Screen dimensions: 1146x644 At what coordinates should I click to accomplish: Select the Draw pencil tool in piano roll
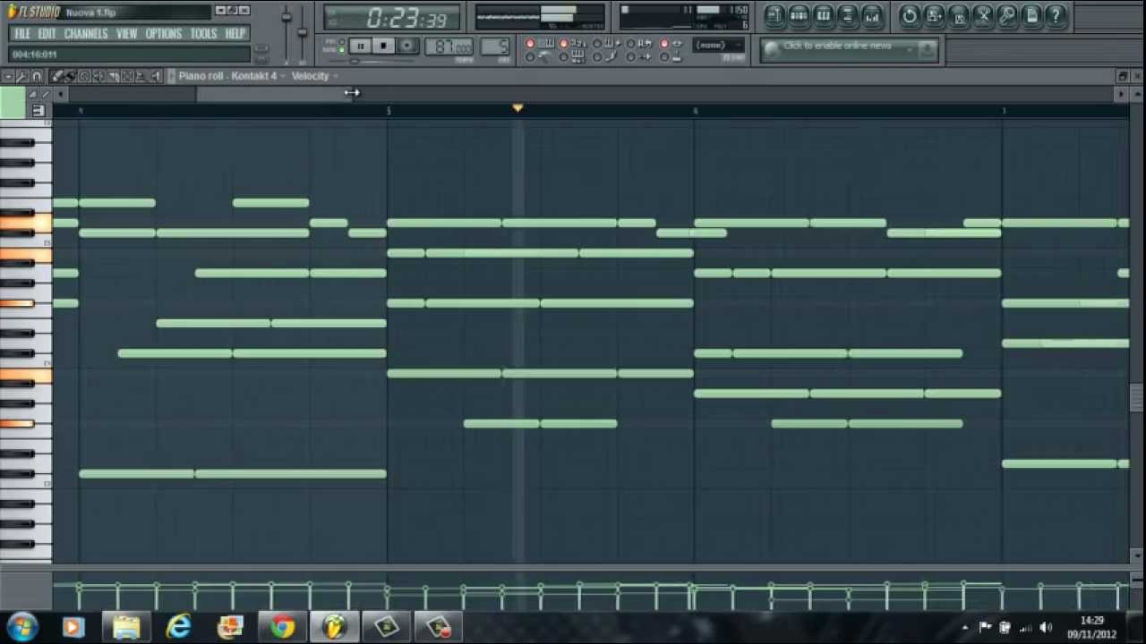pyautogui.click(x=56, y=76)
